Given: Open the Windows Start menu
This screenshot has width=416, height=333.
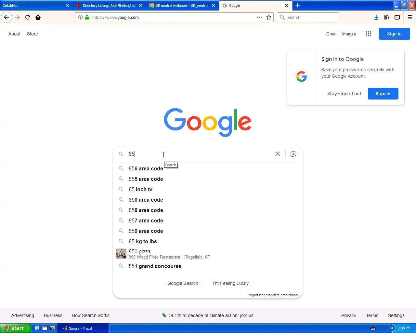Looking at the screenshot, I should [x=15, y=328].
